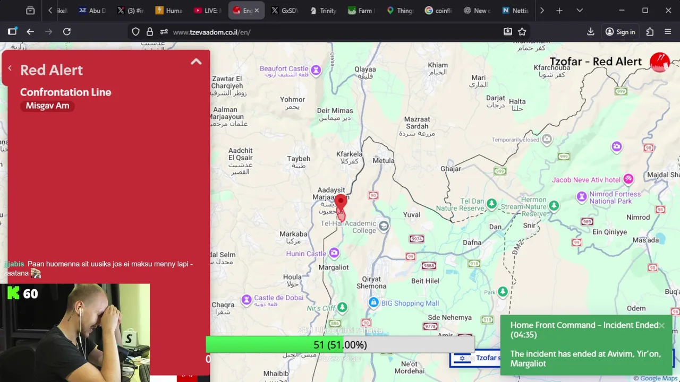680x382 pixels.
Task: Switch to the Abu D browser tab
Action: pos(92,11)
